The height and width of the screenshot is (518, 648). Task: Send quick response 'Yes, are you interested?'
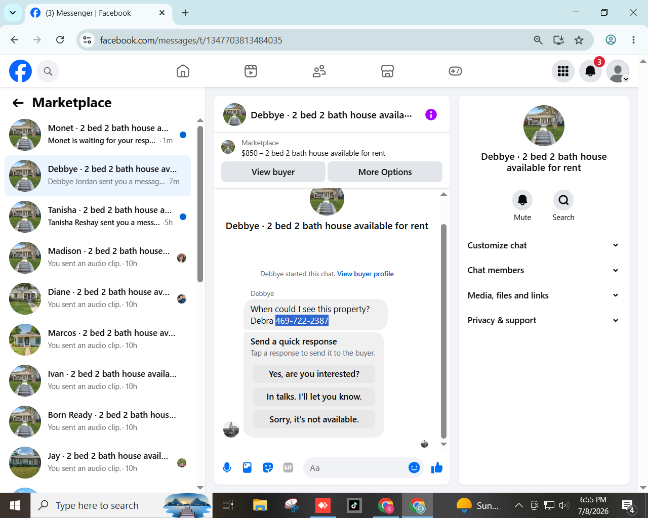coord(314,374)
